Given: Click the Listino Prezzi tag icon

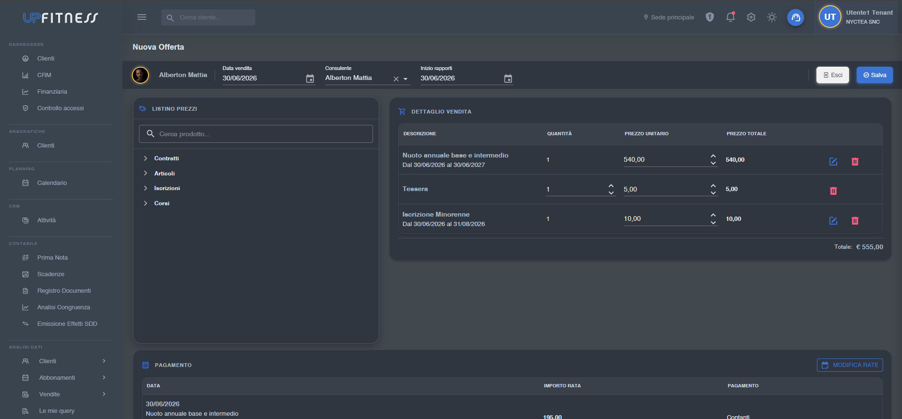Looking at the screenshot, I should click(143, 109).
